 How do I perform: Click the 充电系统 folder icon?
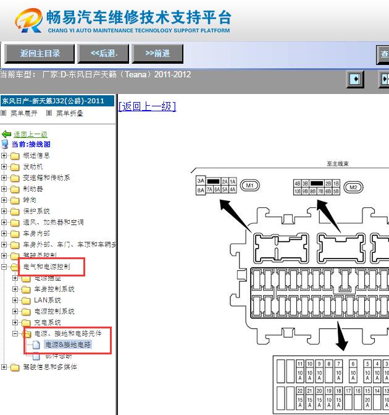[x=26, y=323]
